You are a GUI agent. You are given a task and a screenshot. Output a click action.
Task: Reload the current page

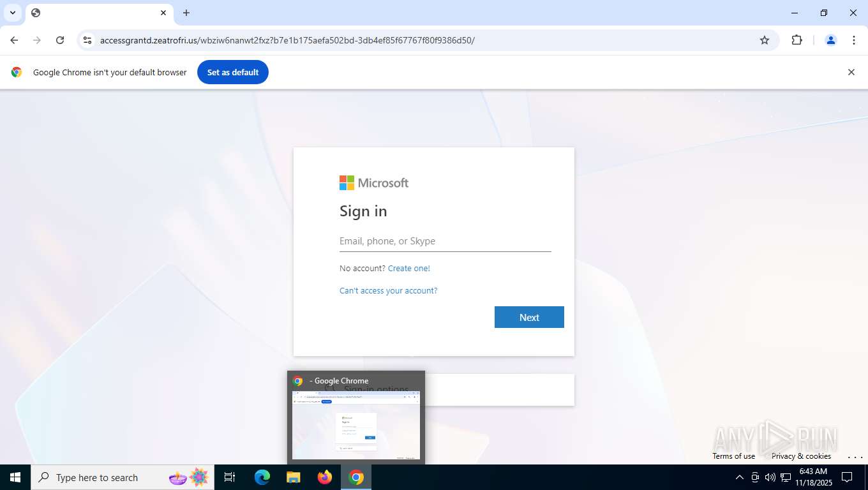[60, 40]
